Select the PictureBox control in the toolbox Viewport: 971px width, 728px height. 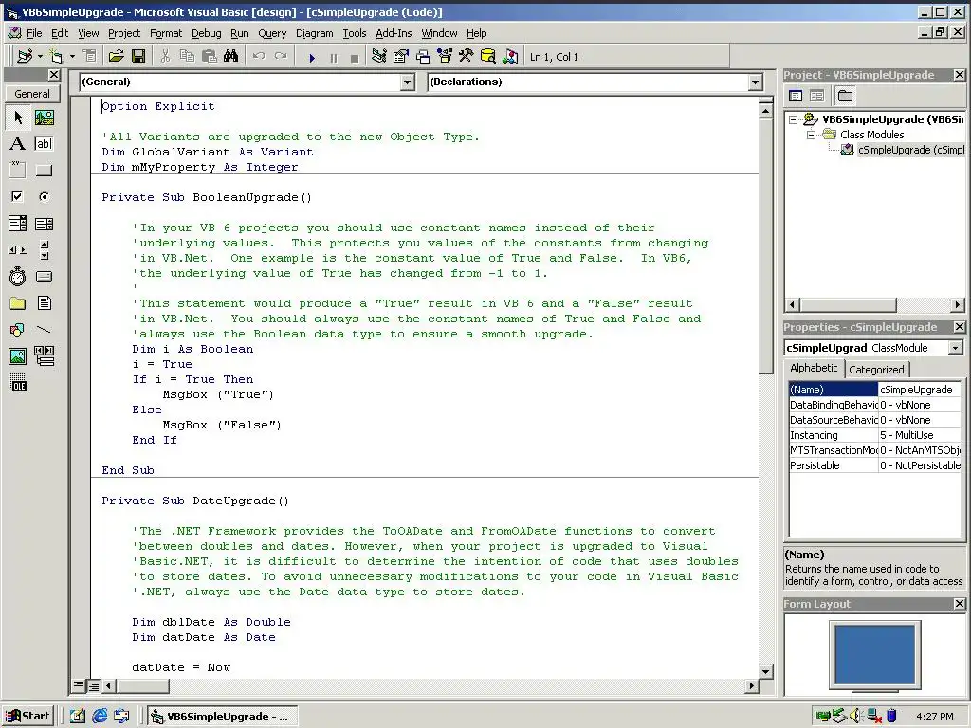tap(44, 117)
